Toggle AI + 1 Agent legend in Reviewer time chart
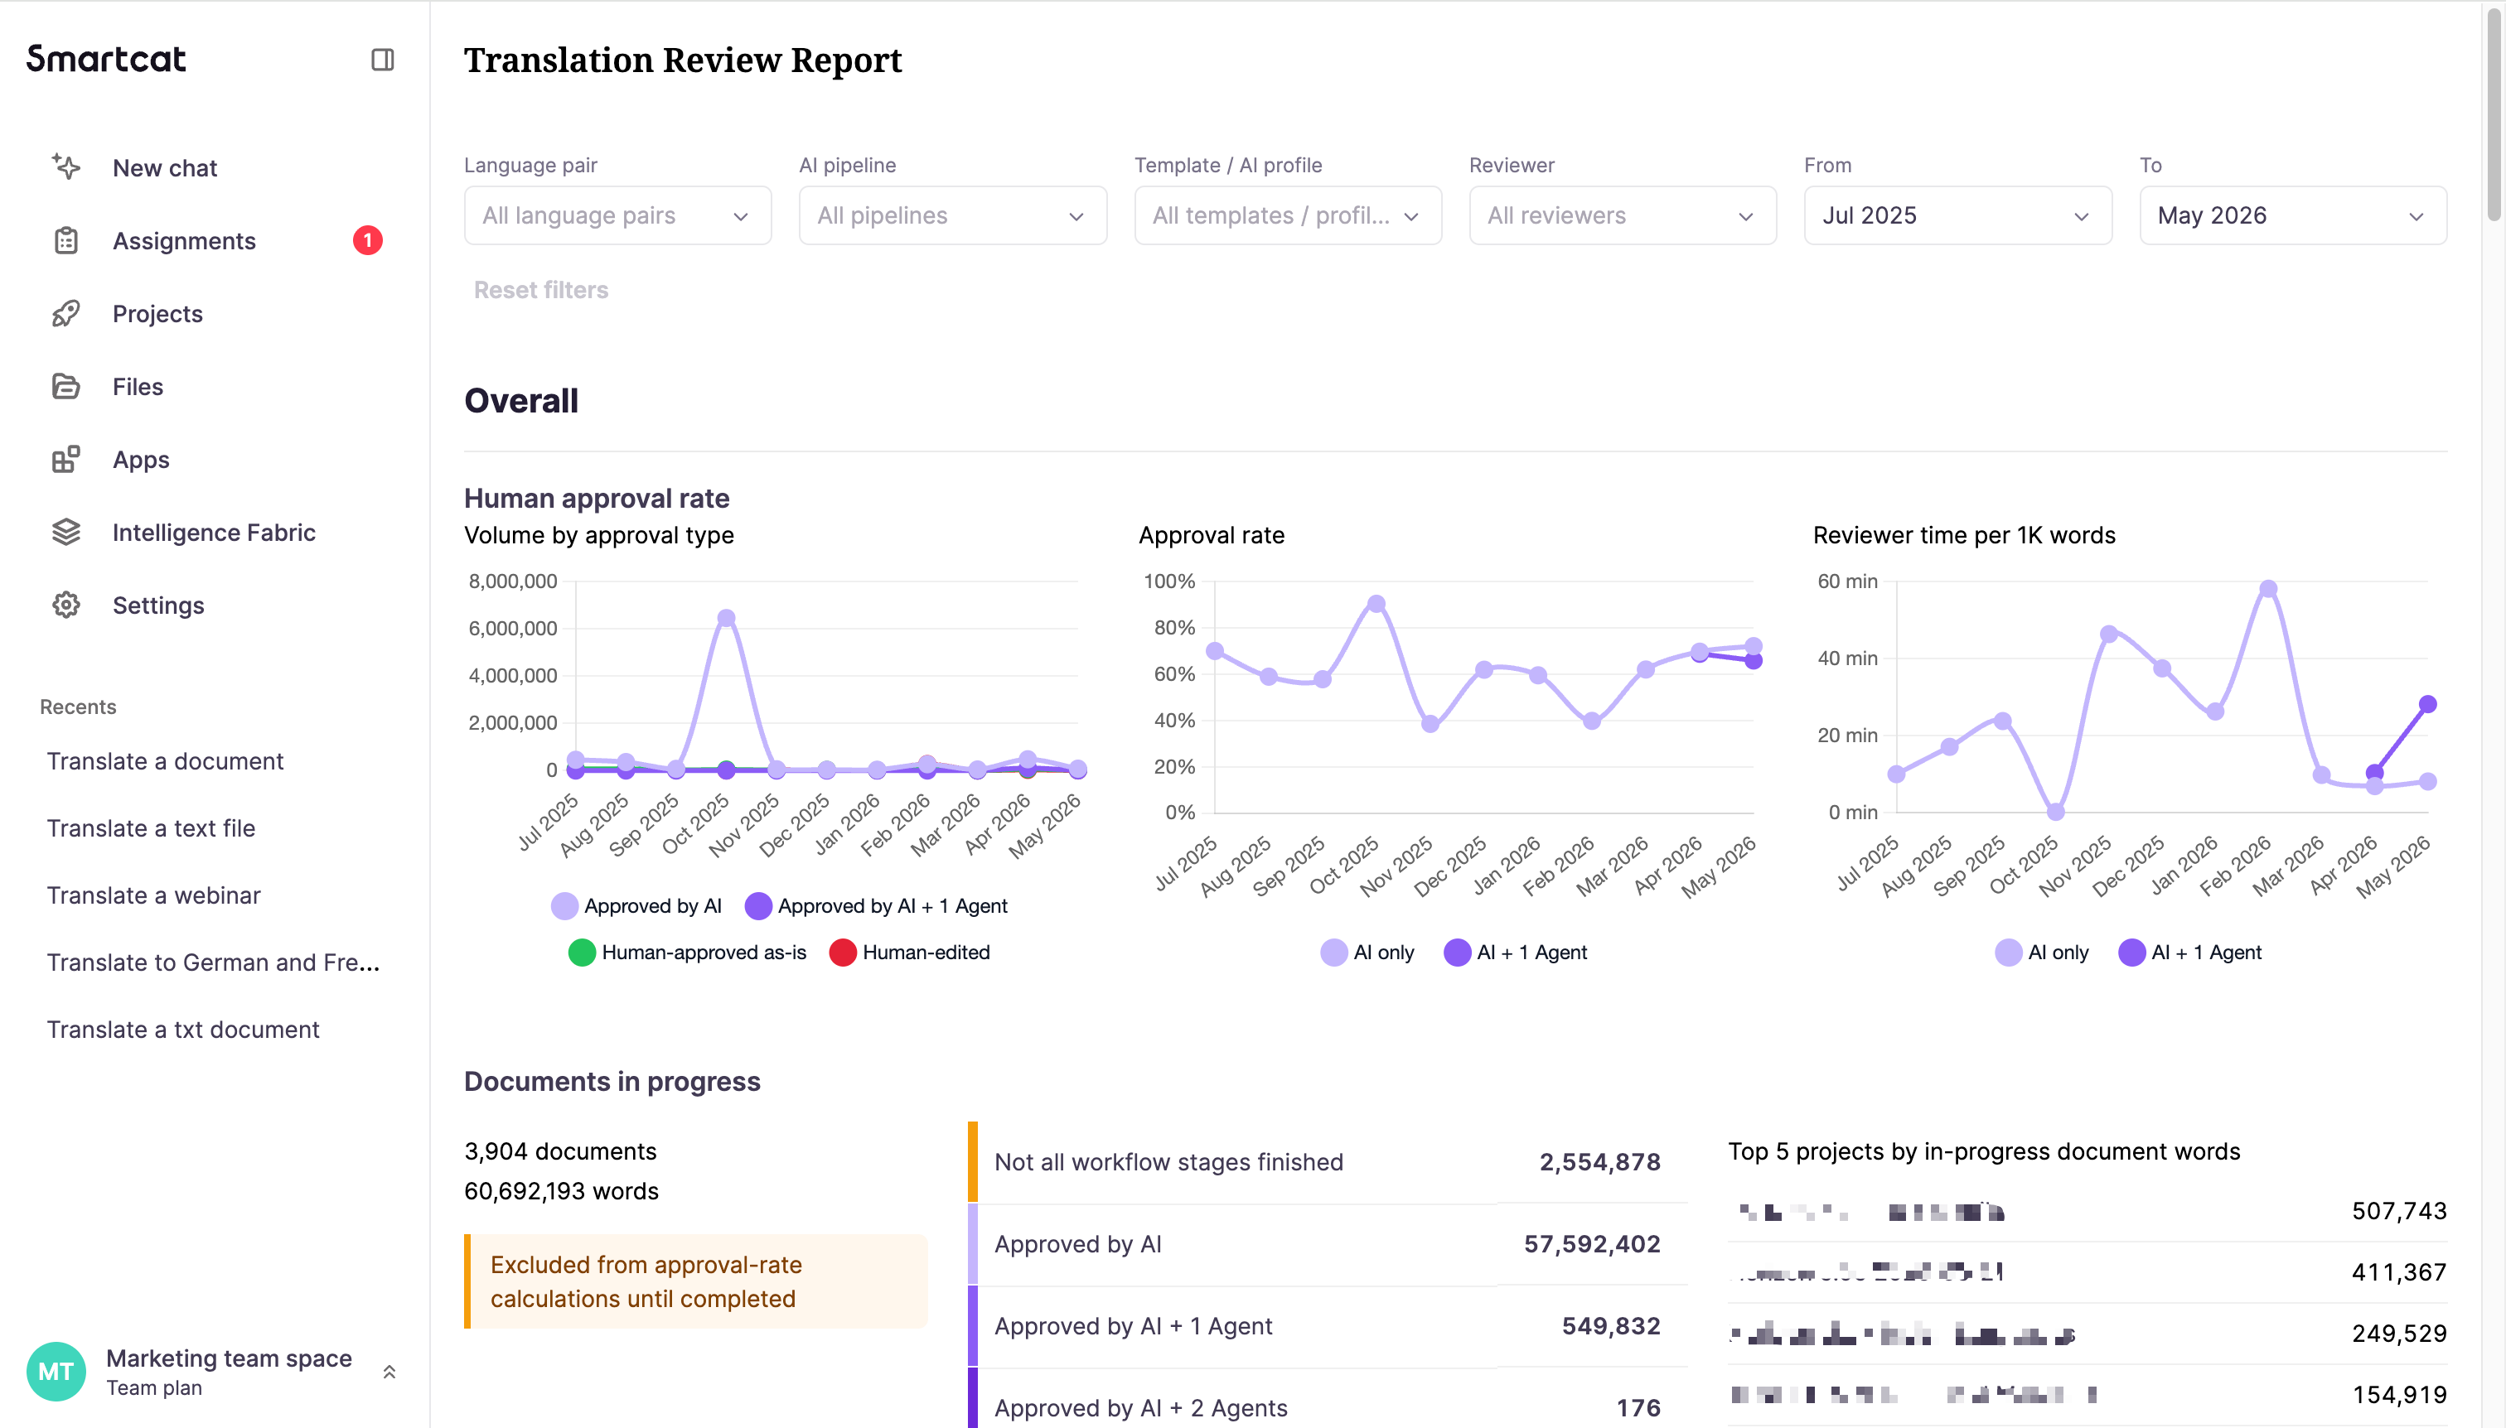 coord(2190,953)
